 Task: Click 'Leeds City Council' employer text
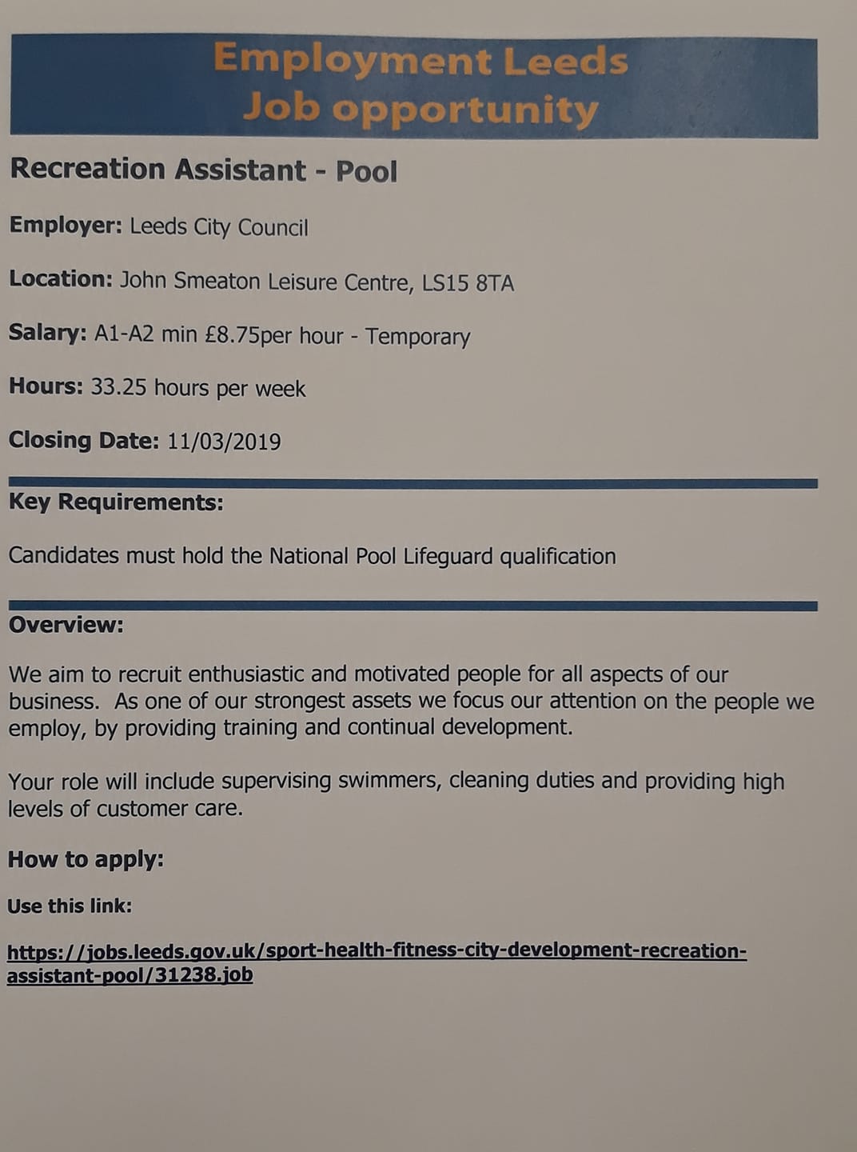pos(219,227)
